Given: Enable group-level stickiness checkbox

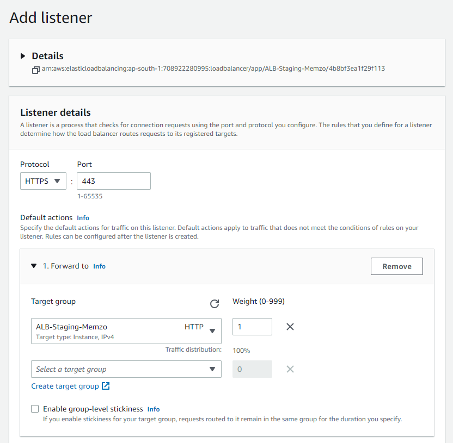Looking at the screenshot, I should 35,409.
